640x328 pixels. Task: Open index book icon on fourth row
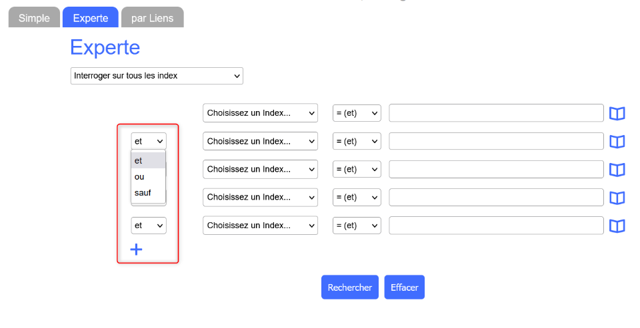pyautogui.click(x=617, y=198)
